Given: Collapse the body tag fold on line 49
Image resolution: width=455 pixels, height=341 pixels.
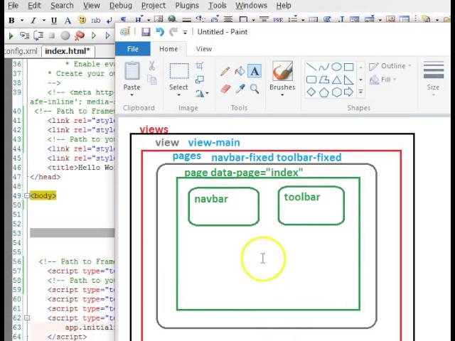Looking at the screenshot, I should 27,196.
